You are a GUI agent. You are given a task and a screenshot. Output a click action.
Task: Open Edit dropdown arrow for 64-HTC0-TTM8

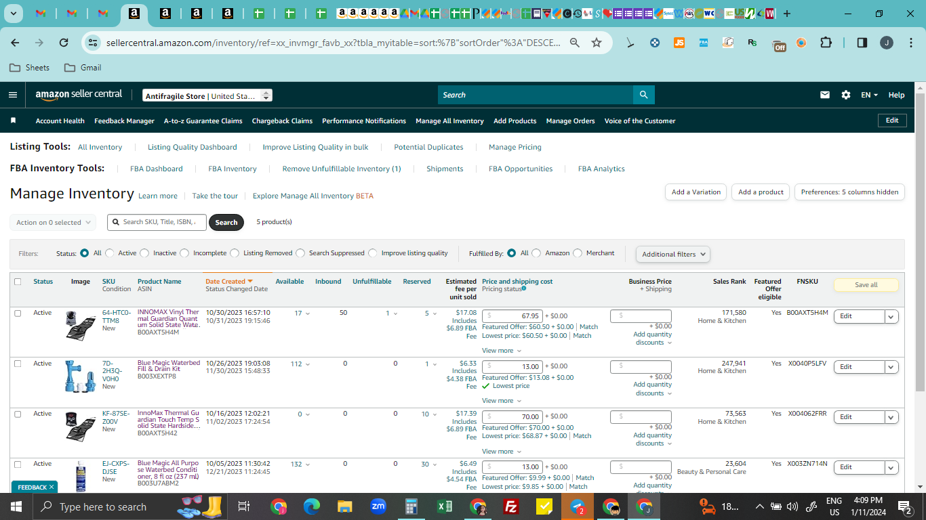[891, 316]
